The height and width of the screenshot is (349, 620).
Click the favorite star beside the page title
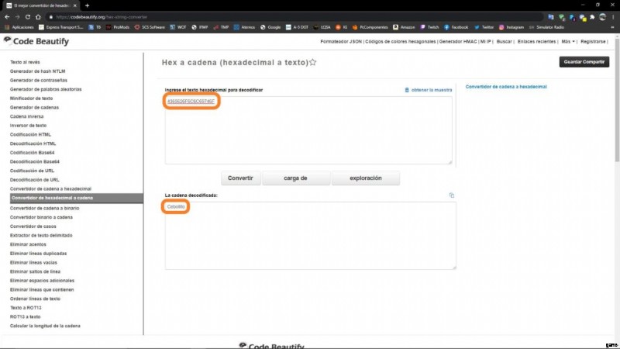pyautogui.click(x=313, y=62)
